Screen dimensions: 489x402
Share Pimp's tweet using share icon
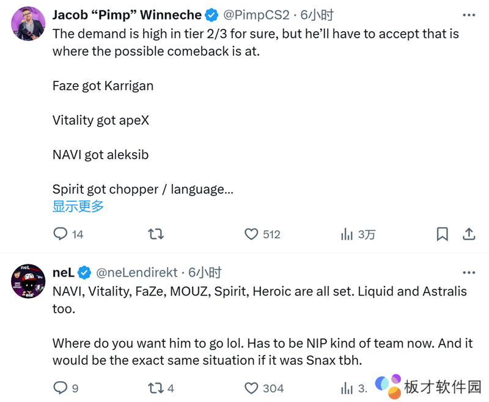[x=469, y=234]
